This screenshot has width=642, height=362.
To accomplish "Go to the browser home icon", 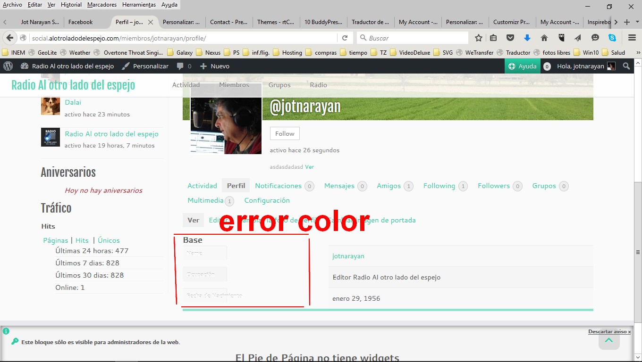I will pos(544,38).
